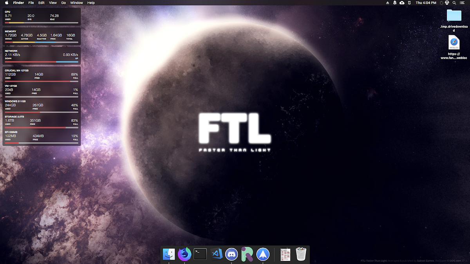Screen dimensions: 470x264
Task: Click the green R app icon in Dock
Action: coord(247,255)
